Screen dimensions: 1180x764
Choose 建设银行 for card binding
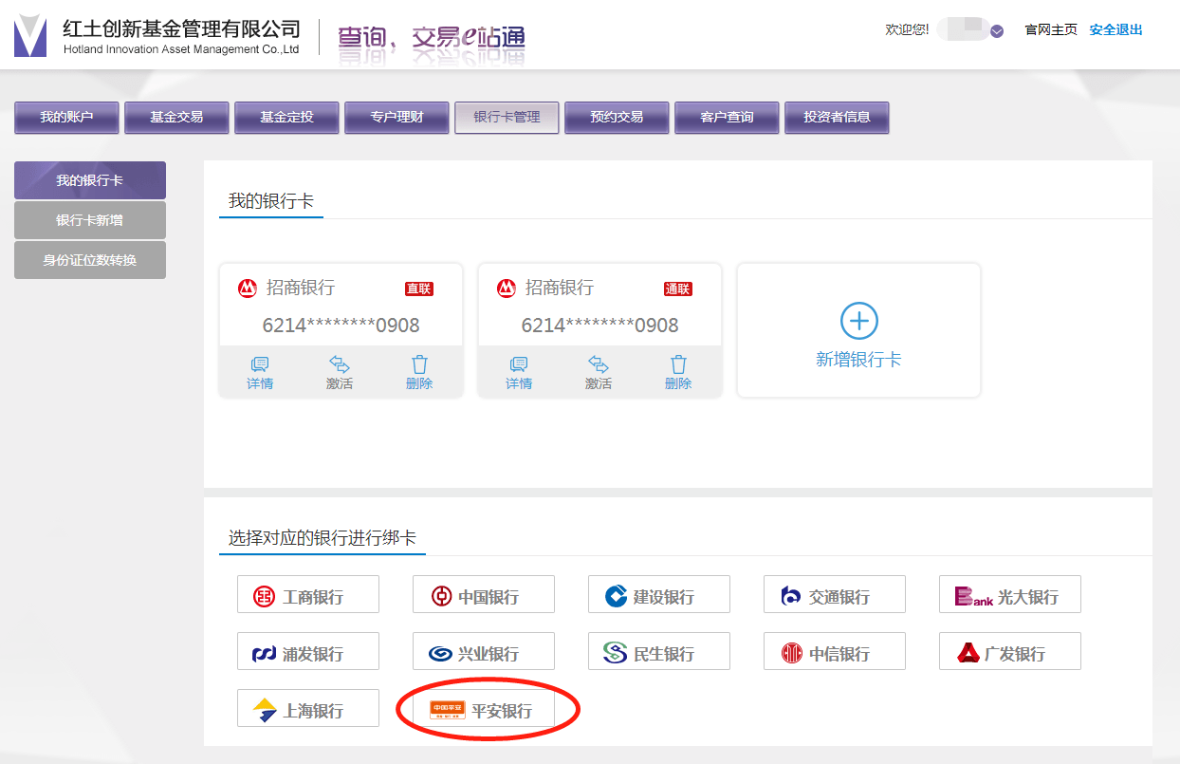click(x=659, y=594)
